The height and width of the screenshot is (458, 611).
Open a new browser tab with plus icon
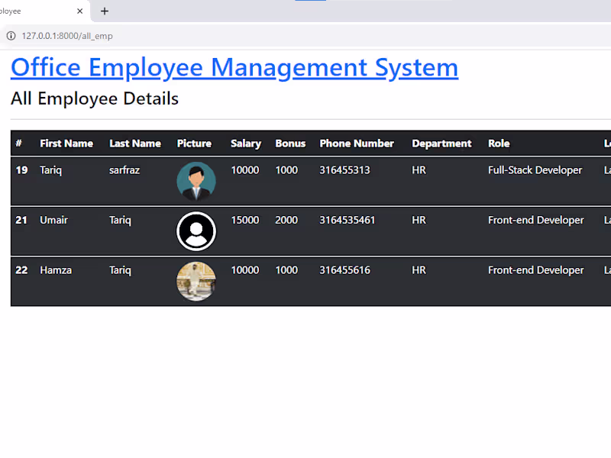pos(105,11)
